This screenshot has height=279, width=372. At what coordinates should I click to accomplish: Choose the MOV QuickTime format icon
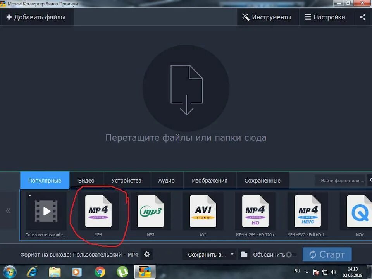point(359,211)
